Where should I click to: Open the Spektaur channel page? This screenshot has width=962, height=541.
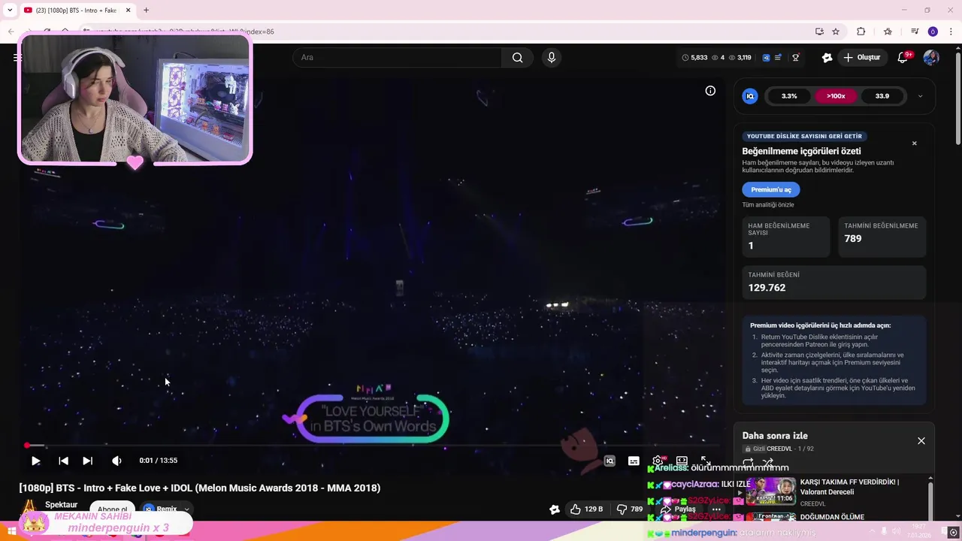pos(61,505)
